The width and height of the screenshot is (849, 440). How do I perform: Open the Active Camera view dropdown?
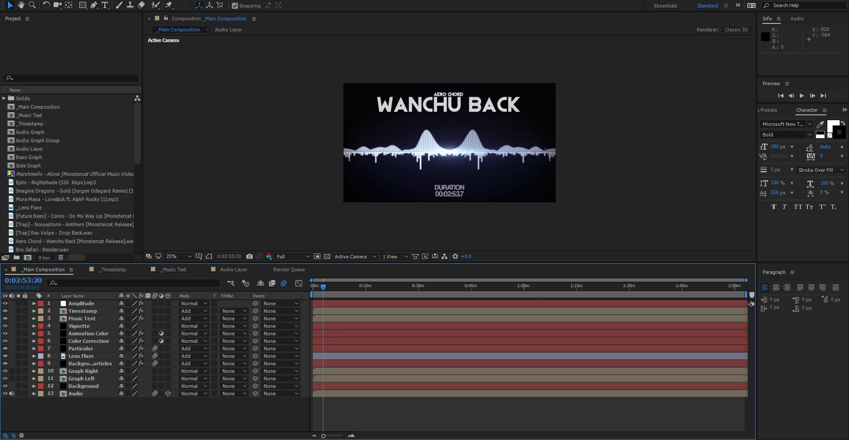355,256
